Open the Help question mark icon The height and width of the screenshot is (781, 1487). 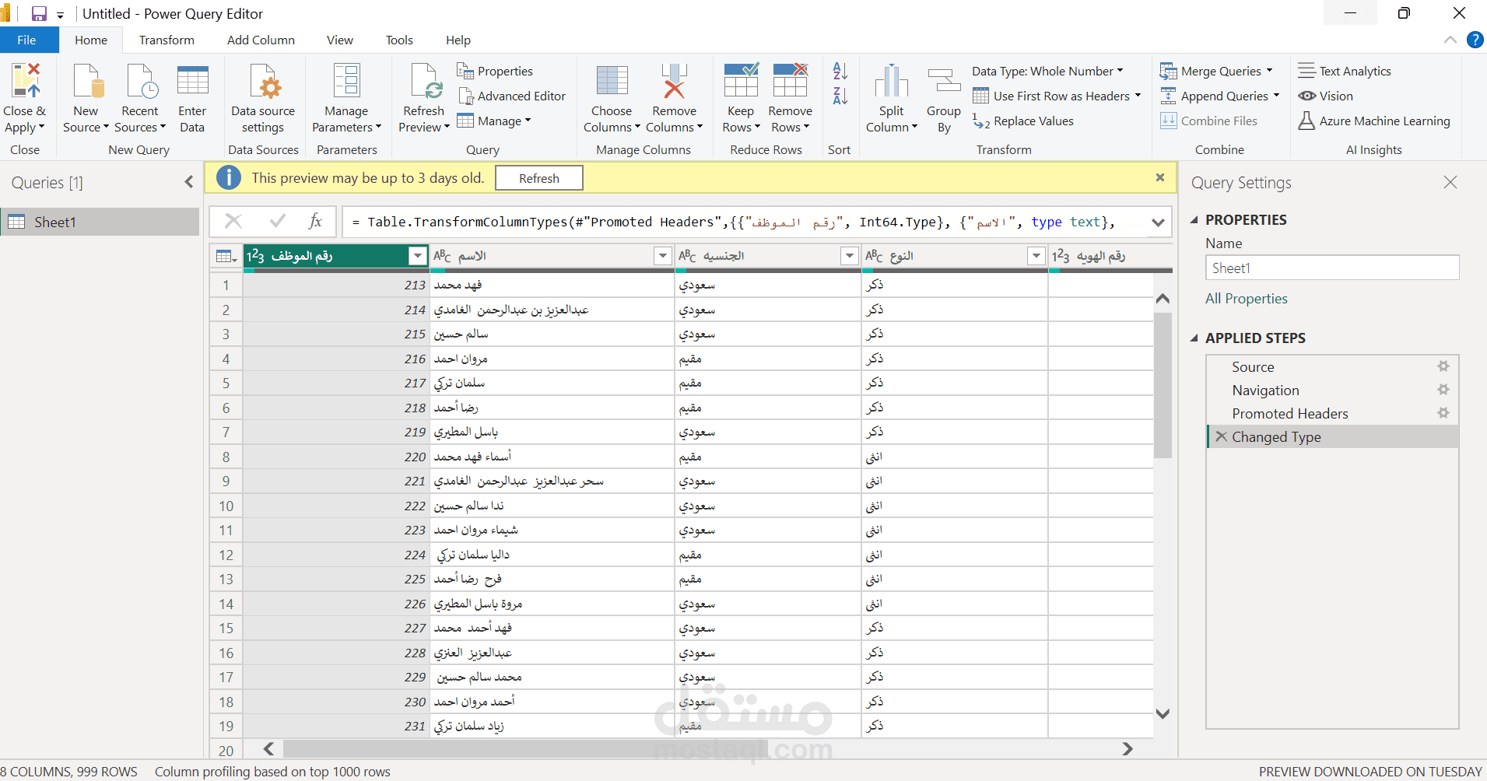click(1475, 40)
